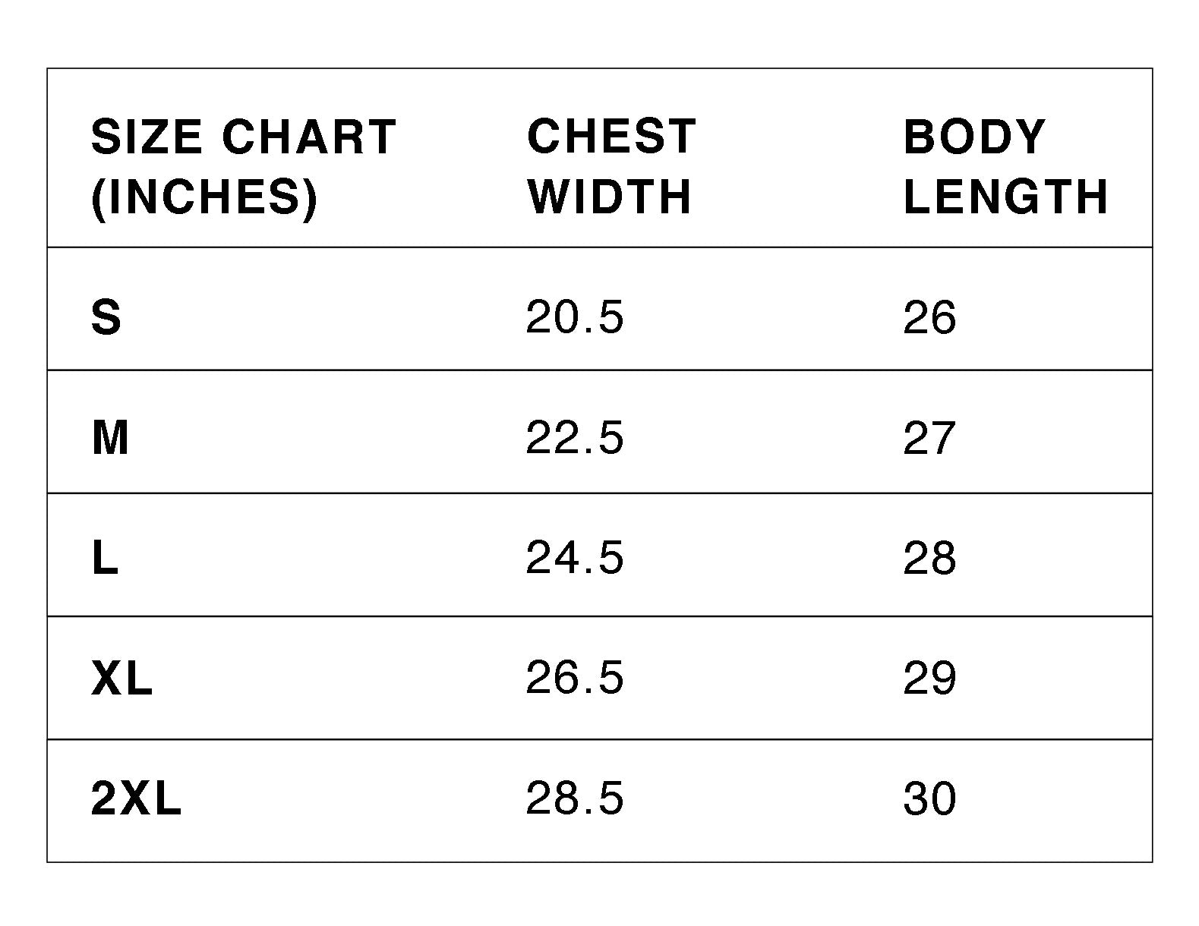The height and width of the screenshot is (926, 1199).
Task: Select the XL size row label
Action: (x=121, y=678)
